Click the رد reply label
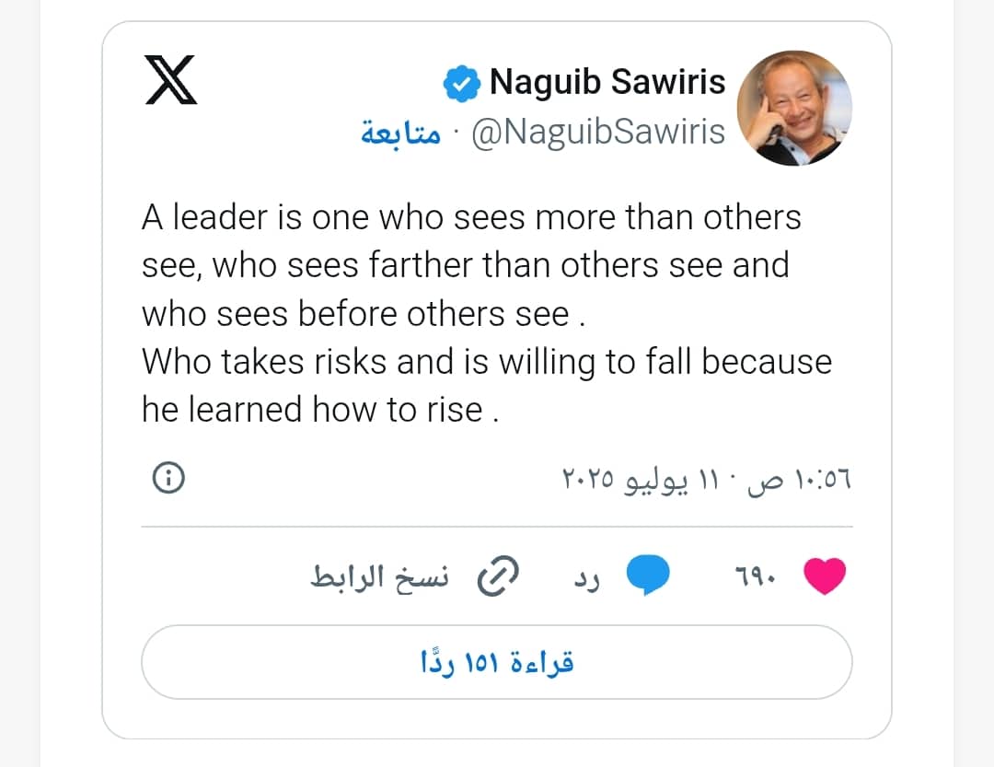994x767 pixels. 587,577
